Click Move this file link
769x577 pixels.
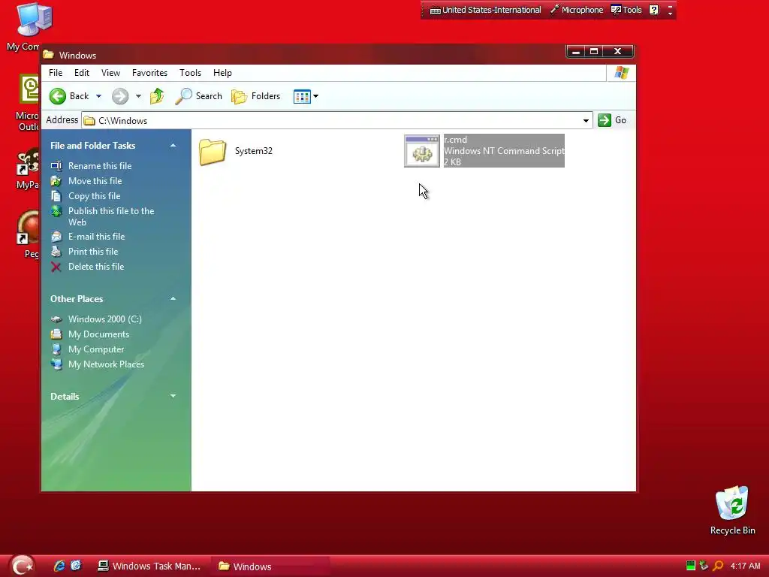pos(95,181)
